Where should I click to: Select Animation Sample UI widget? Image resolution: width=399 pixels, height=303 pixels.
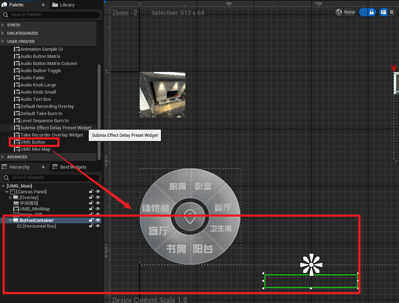[x=42, y=49]
